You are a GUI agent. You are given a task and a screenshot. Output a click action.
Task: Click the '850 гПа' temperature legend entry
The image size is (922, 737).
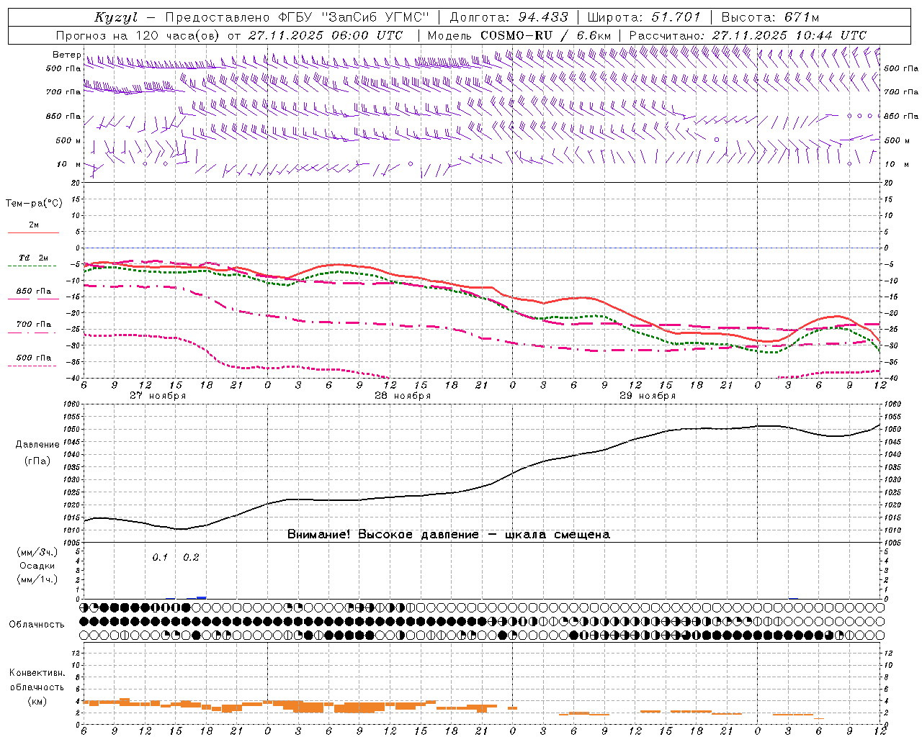(34, 291)
